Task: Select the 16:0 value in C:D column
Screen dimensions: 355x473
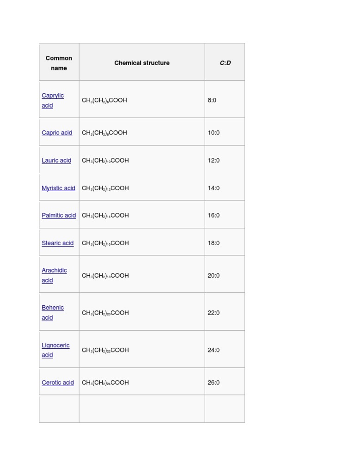Action: click(214, 215)
